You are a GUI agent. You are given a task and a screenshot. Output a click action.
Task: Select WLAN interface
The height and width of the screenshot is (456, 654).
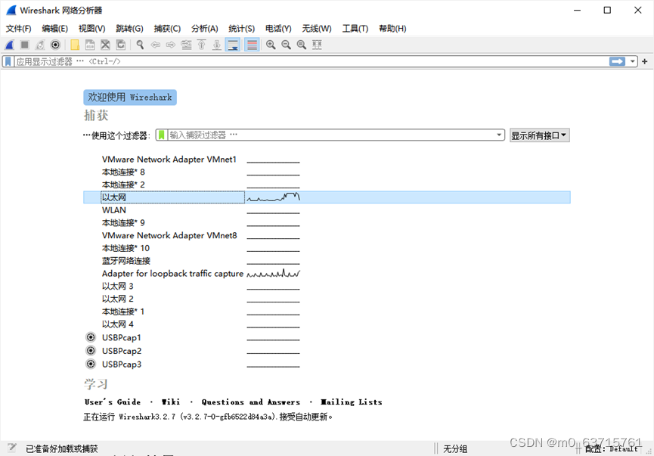coord(114,210)
